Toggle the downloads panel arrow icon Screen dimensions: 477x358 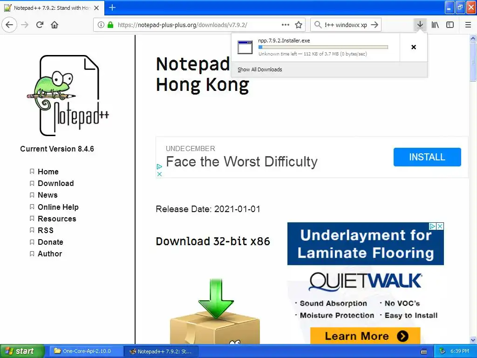pos(420,25)
